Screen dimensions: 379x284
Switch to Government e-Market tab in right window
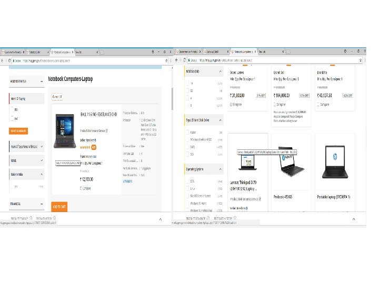pos(188,52)
